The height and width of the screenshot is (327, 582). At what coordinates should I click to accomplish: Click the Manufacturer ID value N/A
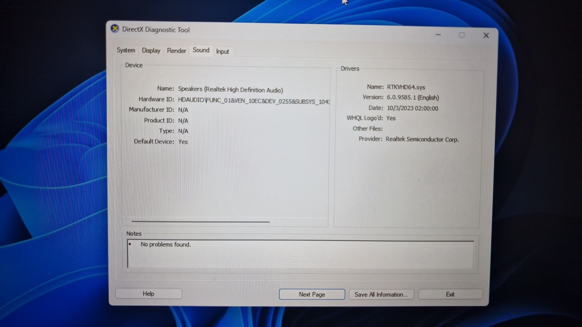183,110
